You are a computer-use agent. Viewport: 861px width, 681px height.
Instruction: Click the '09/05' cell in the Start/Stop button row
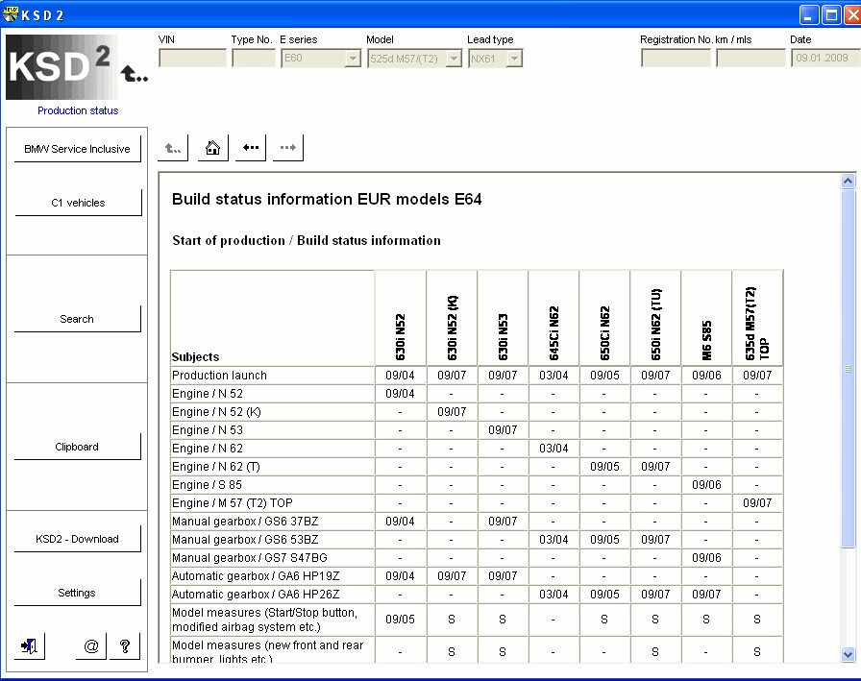pos(401,619)
